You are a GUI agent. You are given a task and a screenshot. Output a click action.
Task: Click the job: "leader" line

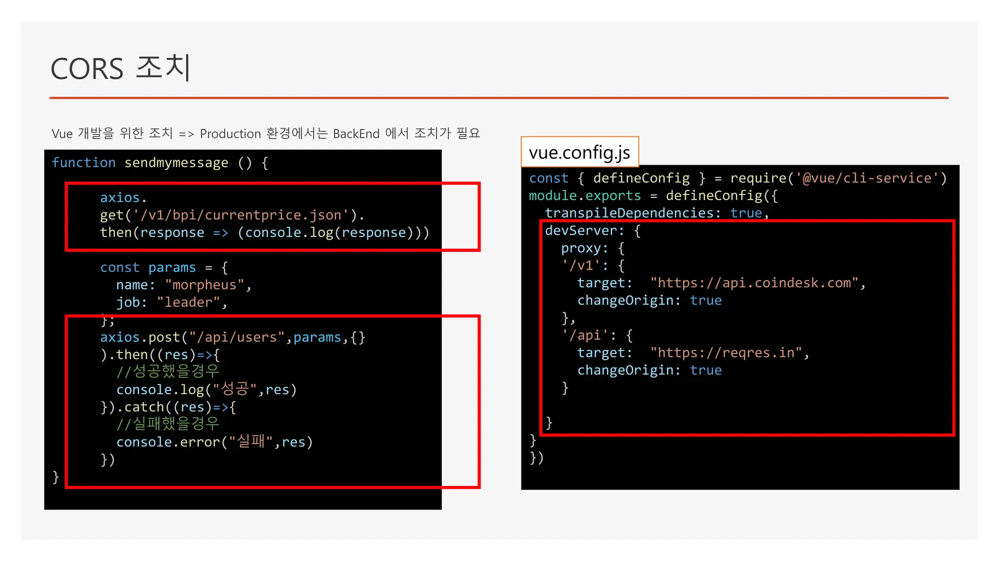[x=172, y=302]
